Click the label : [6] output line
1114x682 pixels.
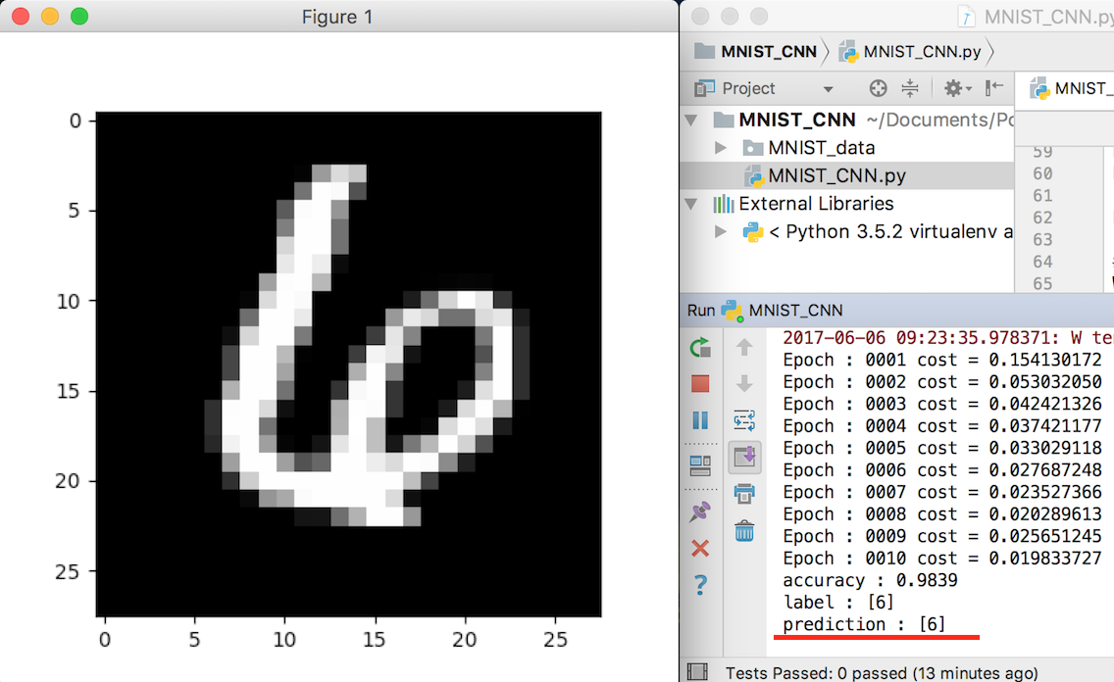838,603
